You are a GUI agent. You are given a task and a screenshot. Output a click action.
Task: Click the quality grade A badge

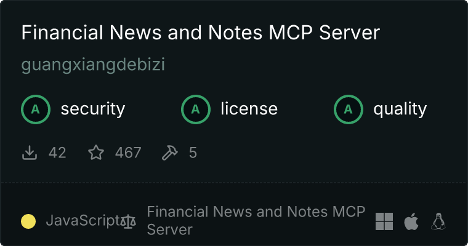pyautogui.click(x=349, y=109)
